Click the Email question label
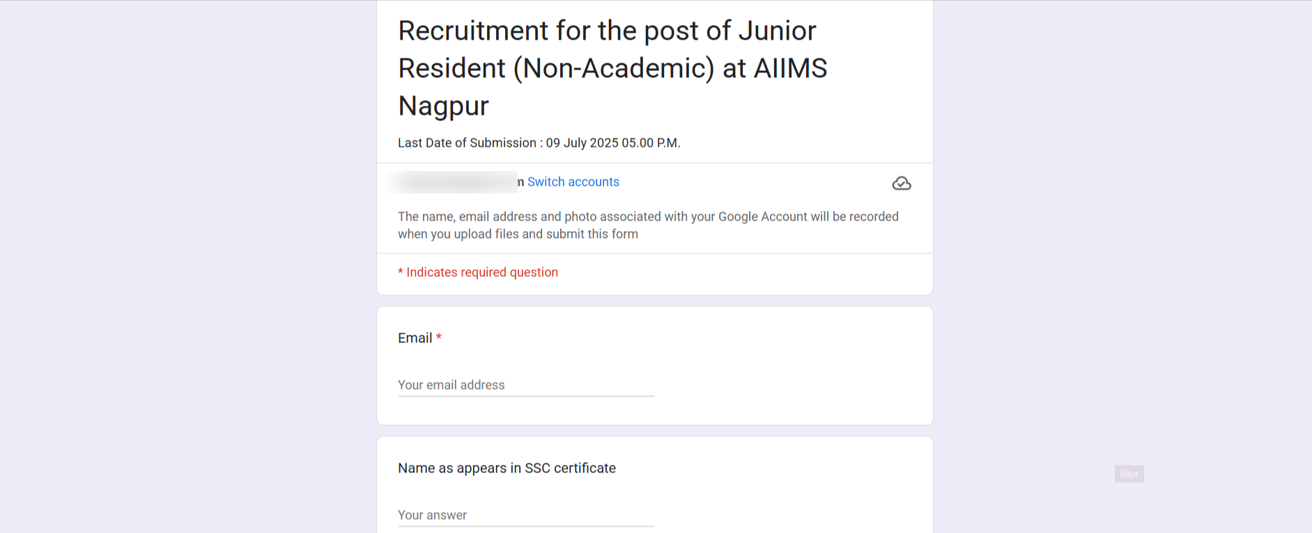 414,338
